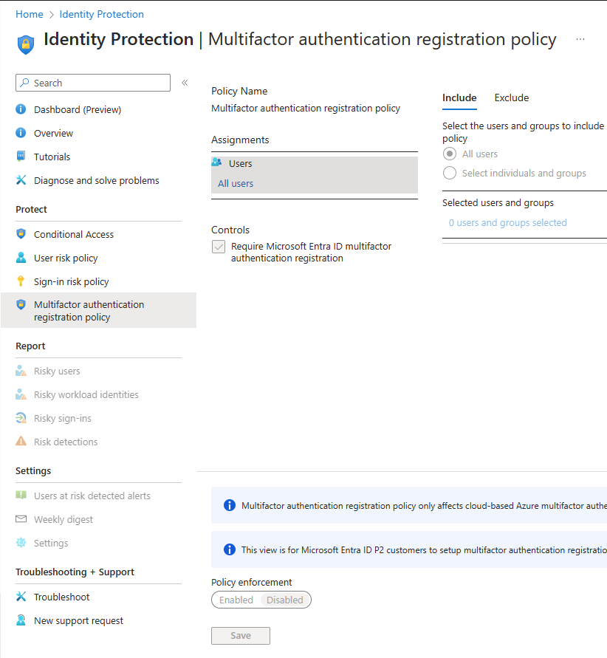Viewport: 607px width, 658px height.
Task: Click the Save button
Action: (x=241, y=635)
